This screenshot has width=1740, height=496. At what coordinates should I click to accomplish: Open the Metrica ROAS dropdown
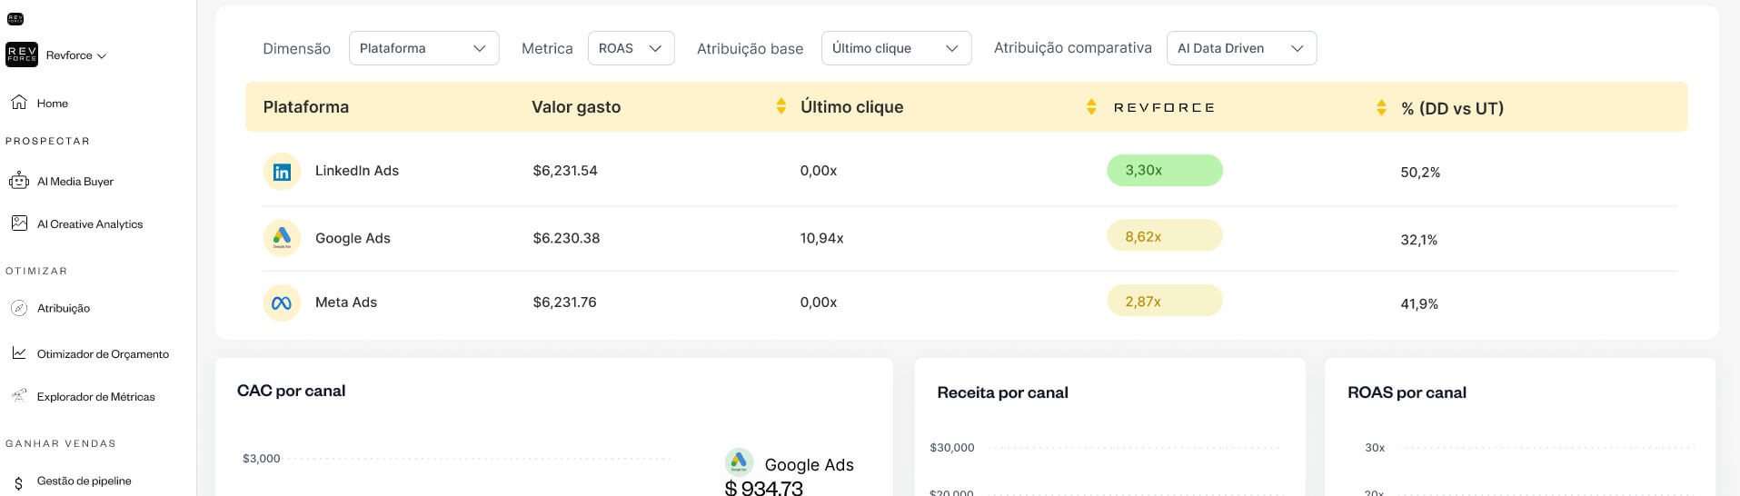(x=631, y=48)
